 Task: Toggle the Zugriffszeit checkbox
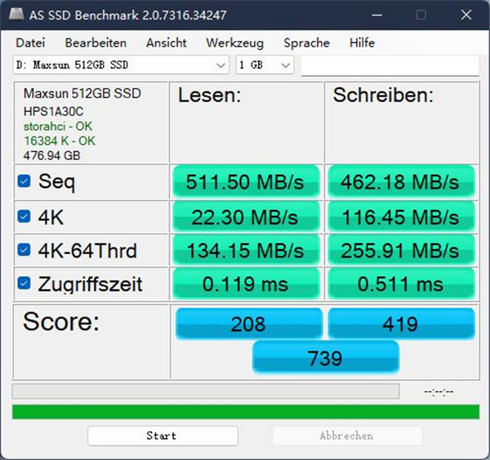(24, 284)
